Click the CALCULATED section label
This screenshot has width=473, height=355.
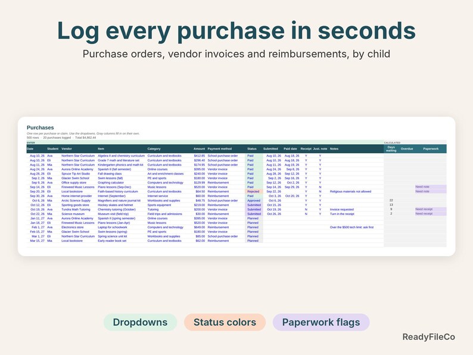pyautogui.click(x=392, y=143)
